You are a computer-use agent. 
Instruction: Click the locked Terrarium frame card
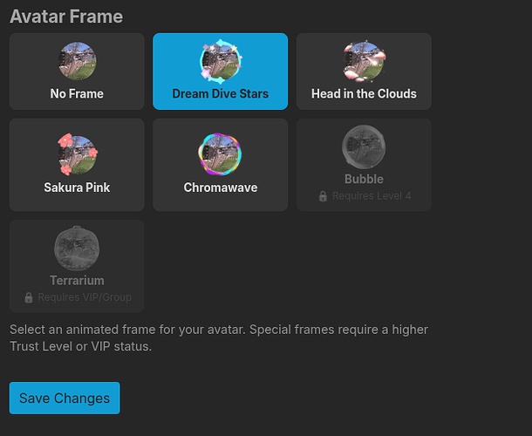(77, 266)
